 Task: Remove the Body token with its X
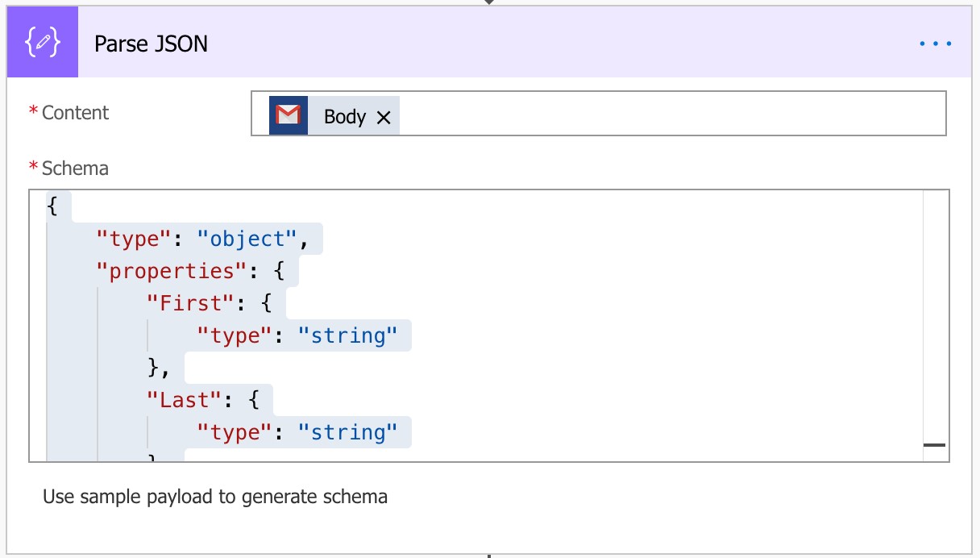pos(385,116)
